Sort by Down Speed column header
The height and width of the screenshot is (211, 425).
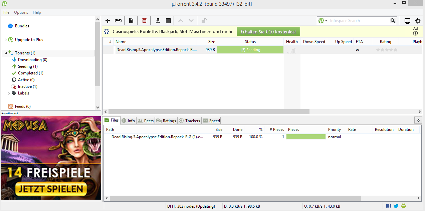pyautogui.click(x=313, y=42)
